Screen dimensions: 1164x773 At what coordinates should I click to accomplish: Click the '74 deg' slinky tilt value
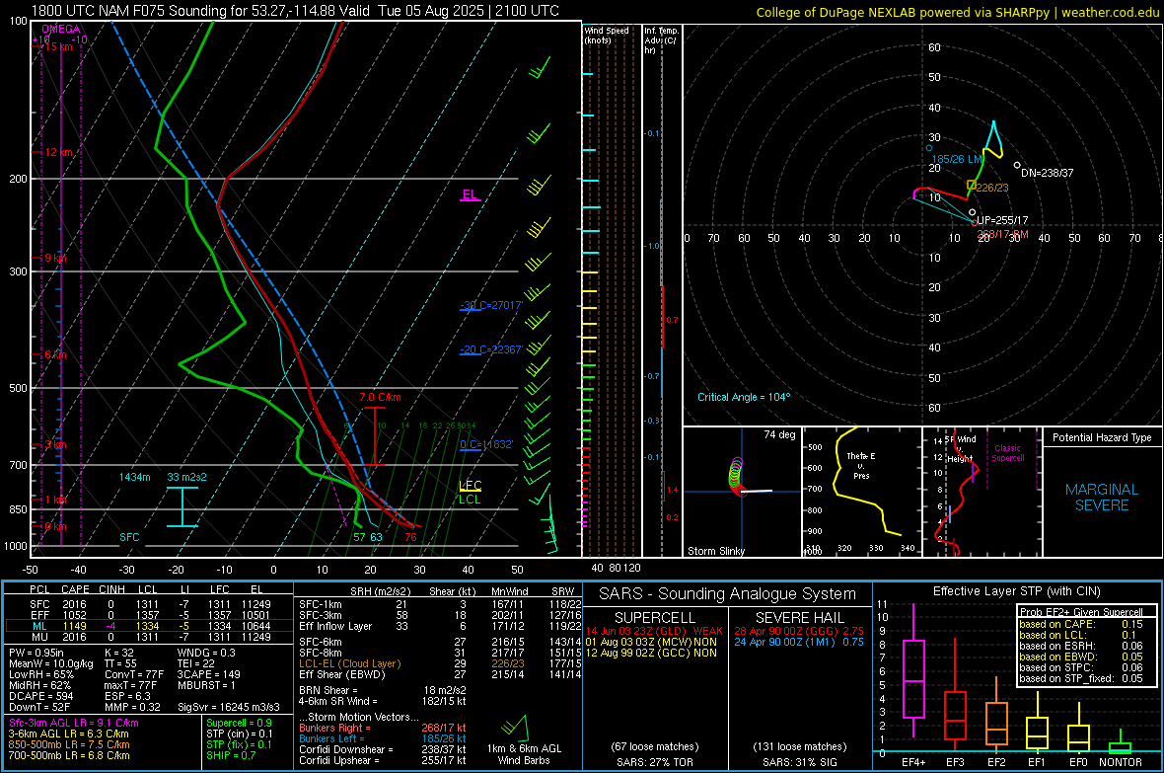tap(779, 434)
